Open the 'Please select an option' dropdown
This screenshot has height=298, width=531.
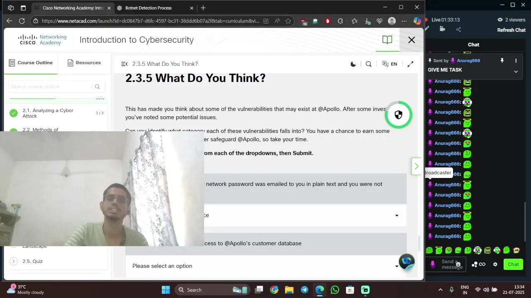pyautogui.click(x=265, y=266)
